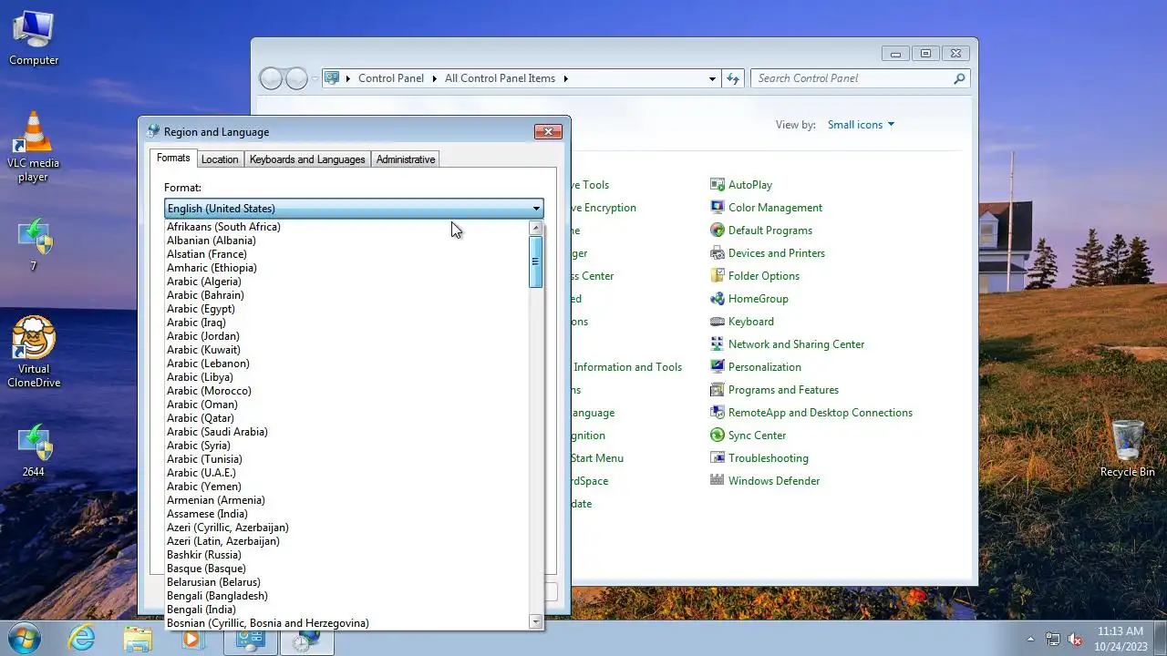
Task: Choose Albanian (Albania) format
Action: tap(347, 241)
